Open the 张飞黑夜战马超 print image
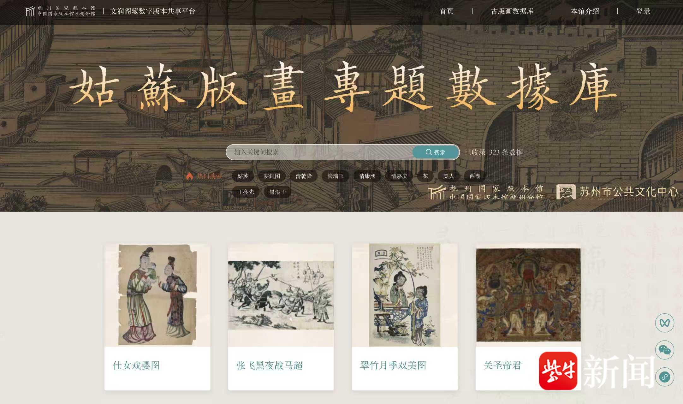This screenshot has width=683, height=404. click(x=281, y=295)
